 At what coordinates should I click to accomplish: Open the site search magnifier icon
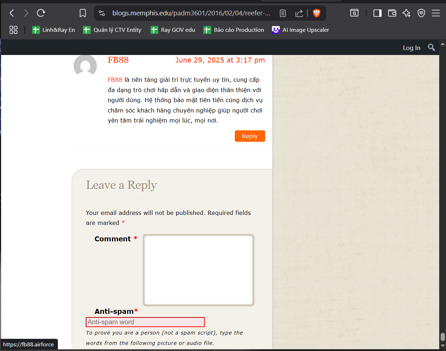pos(432,47)
